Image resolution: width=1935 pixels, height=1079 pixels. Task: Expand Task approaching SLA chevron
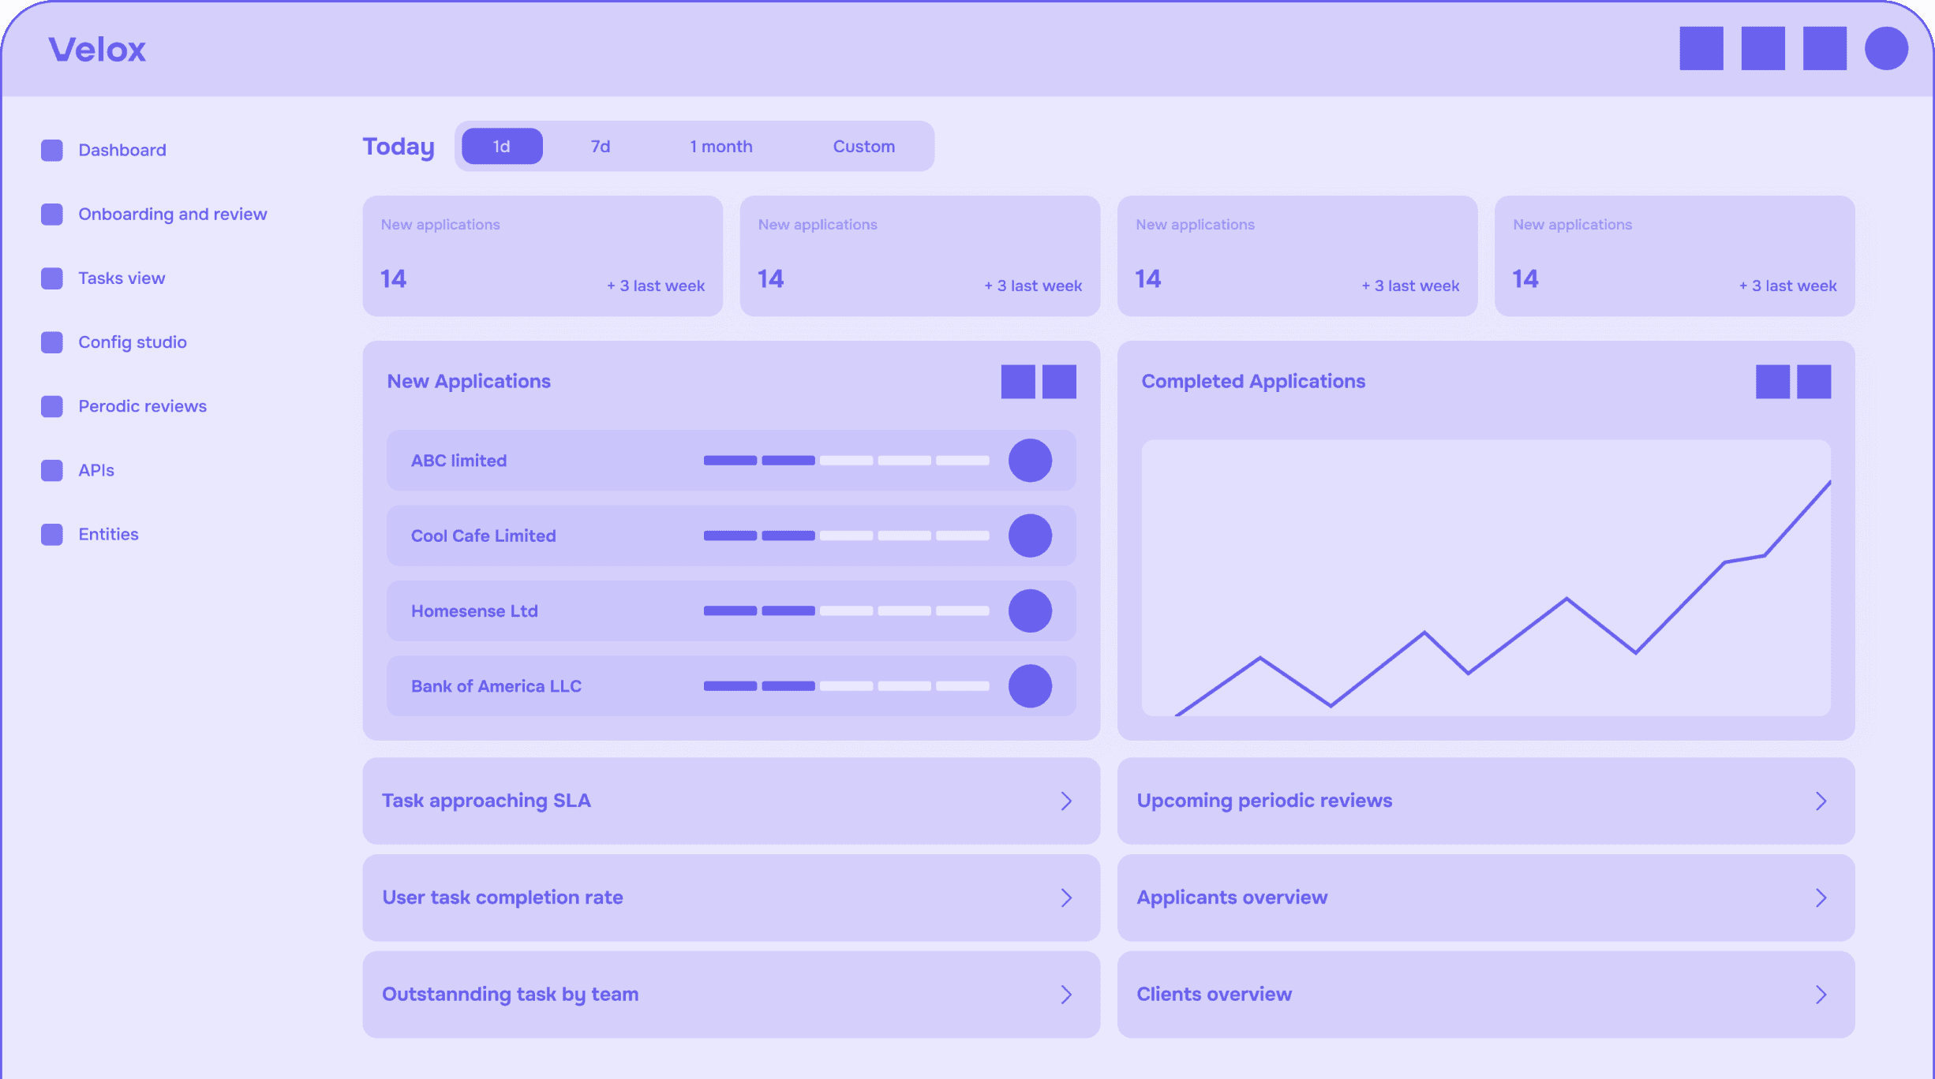[1066, 801]
